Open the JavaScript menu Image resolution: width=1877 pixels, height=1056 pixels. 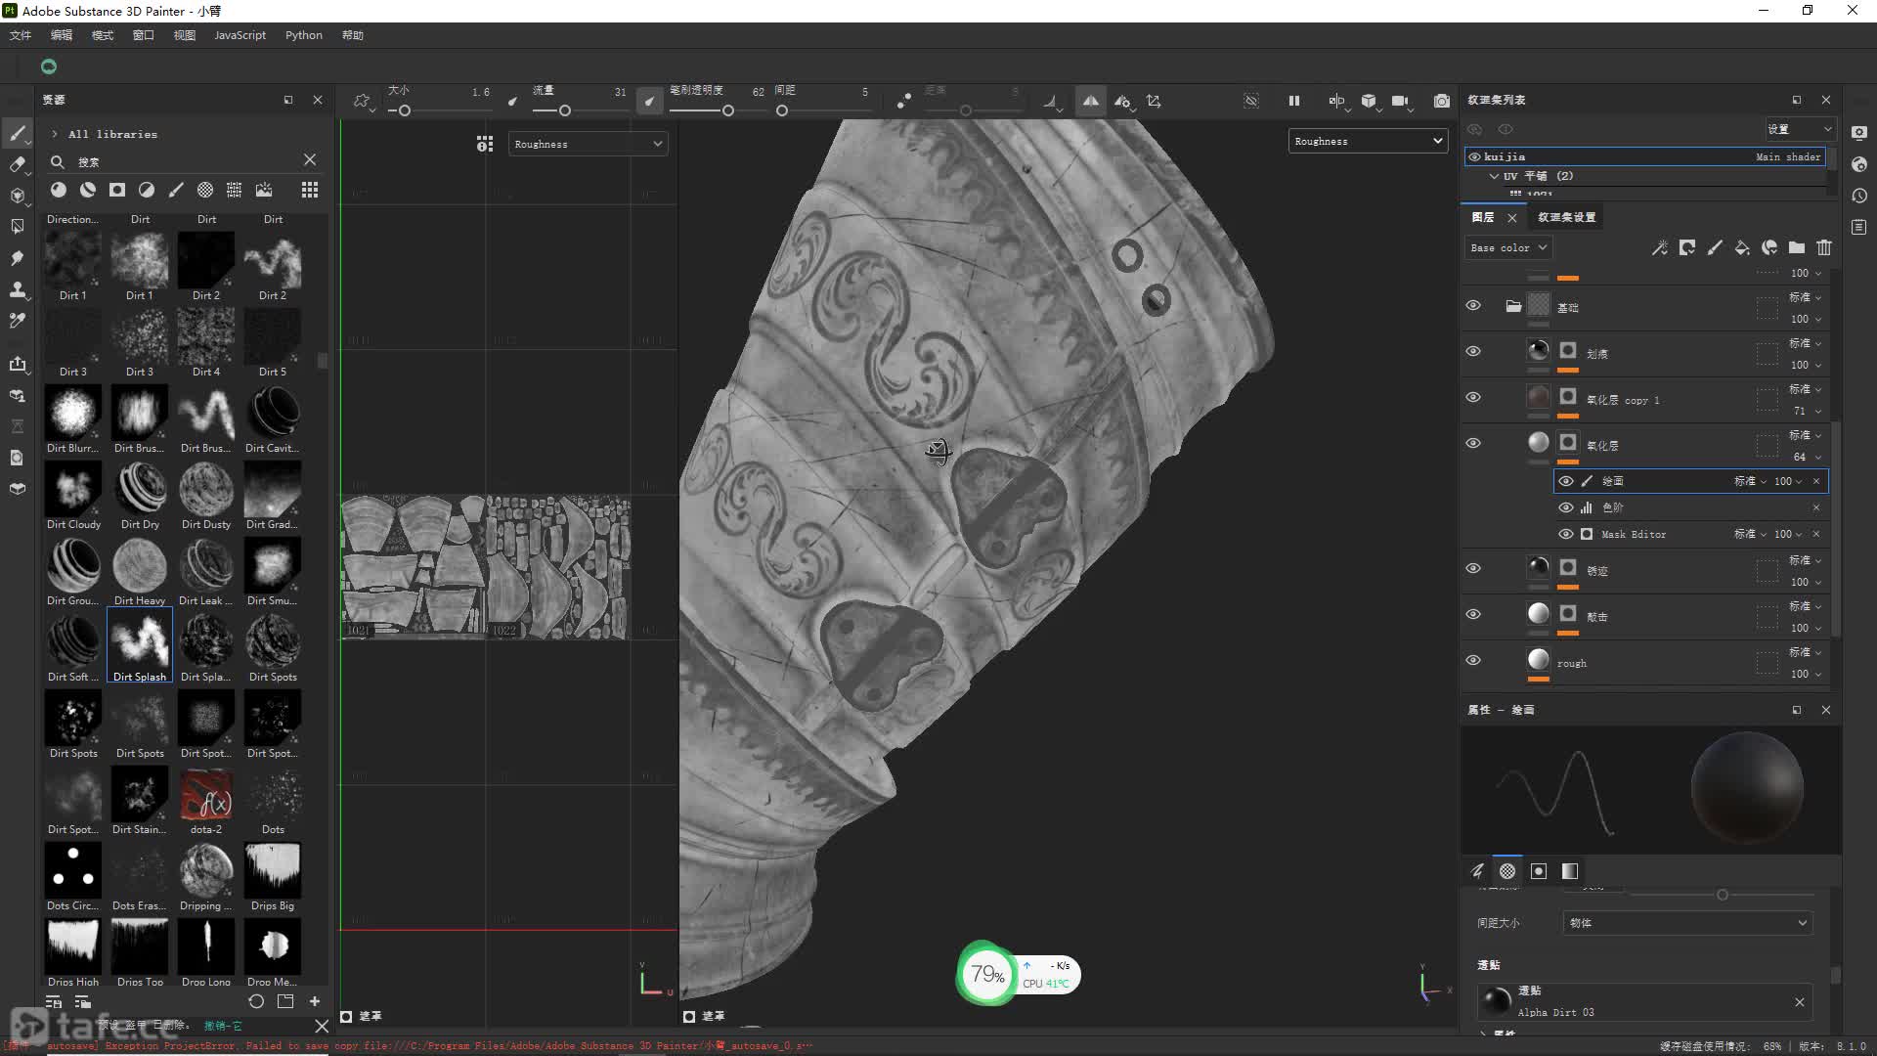[240, 35]
